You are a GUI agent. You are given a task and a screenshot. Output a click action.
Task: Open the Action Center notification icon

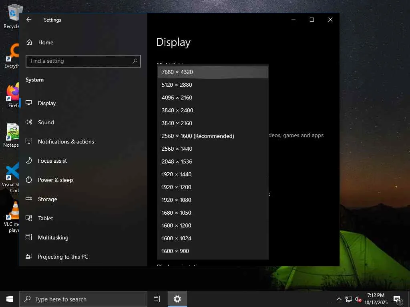tap(398, 299)
